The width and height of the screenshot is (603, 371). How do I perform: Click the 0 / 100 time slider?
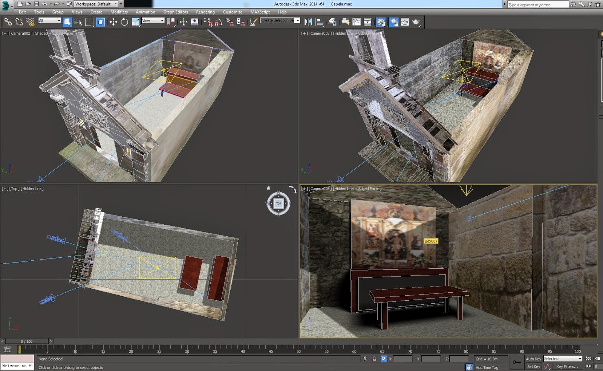tap(26, 341)
